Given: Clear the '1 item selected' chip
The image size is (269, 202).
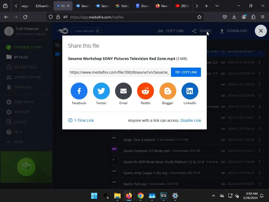Looking at the screenshot, I should click(x=97, y=31).
